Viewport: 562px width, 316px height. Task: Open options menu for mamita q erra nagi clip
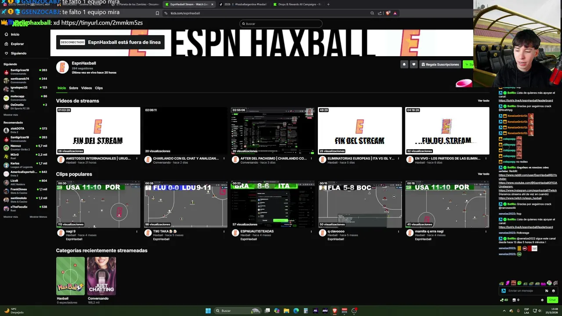coord(486,231)
